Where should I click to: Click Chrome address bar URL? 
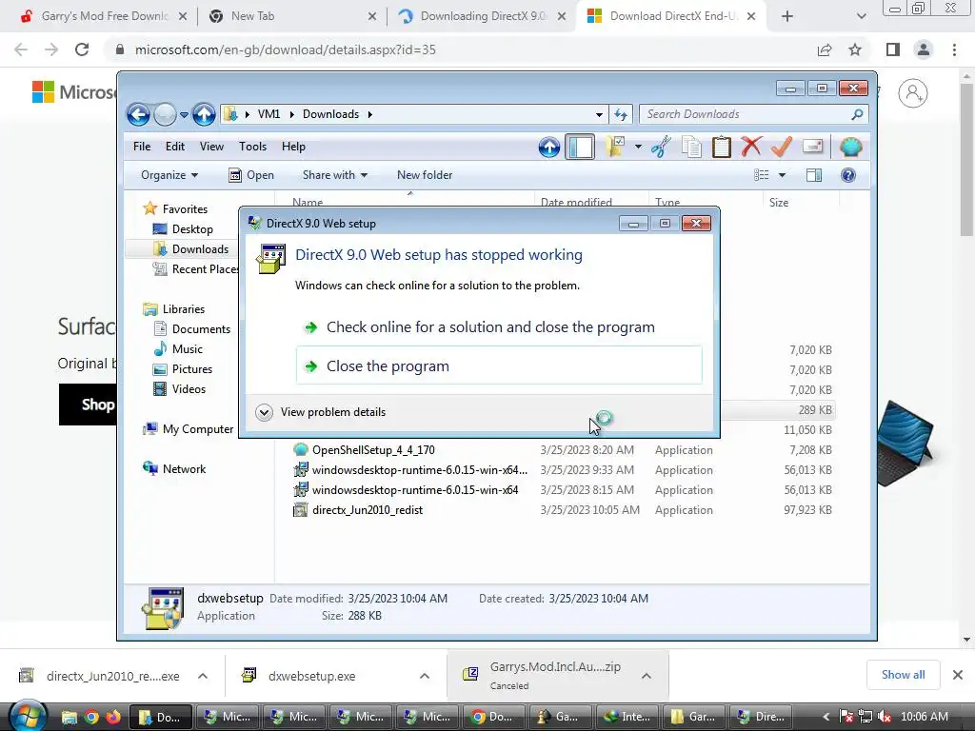point(286,49)
